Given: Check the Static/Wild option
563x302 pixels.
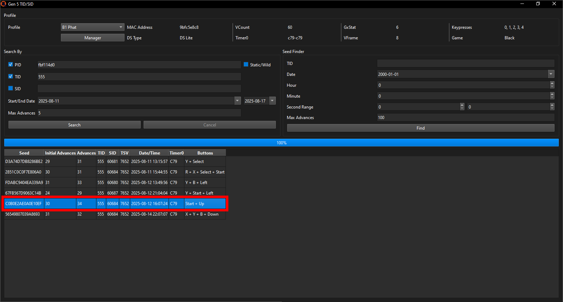Looking at the screenshot, I should [x=246, y=65].
